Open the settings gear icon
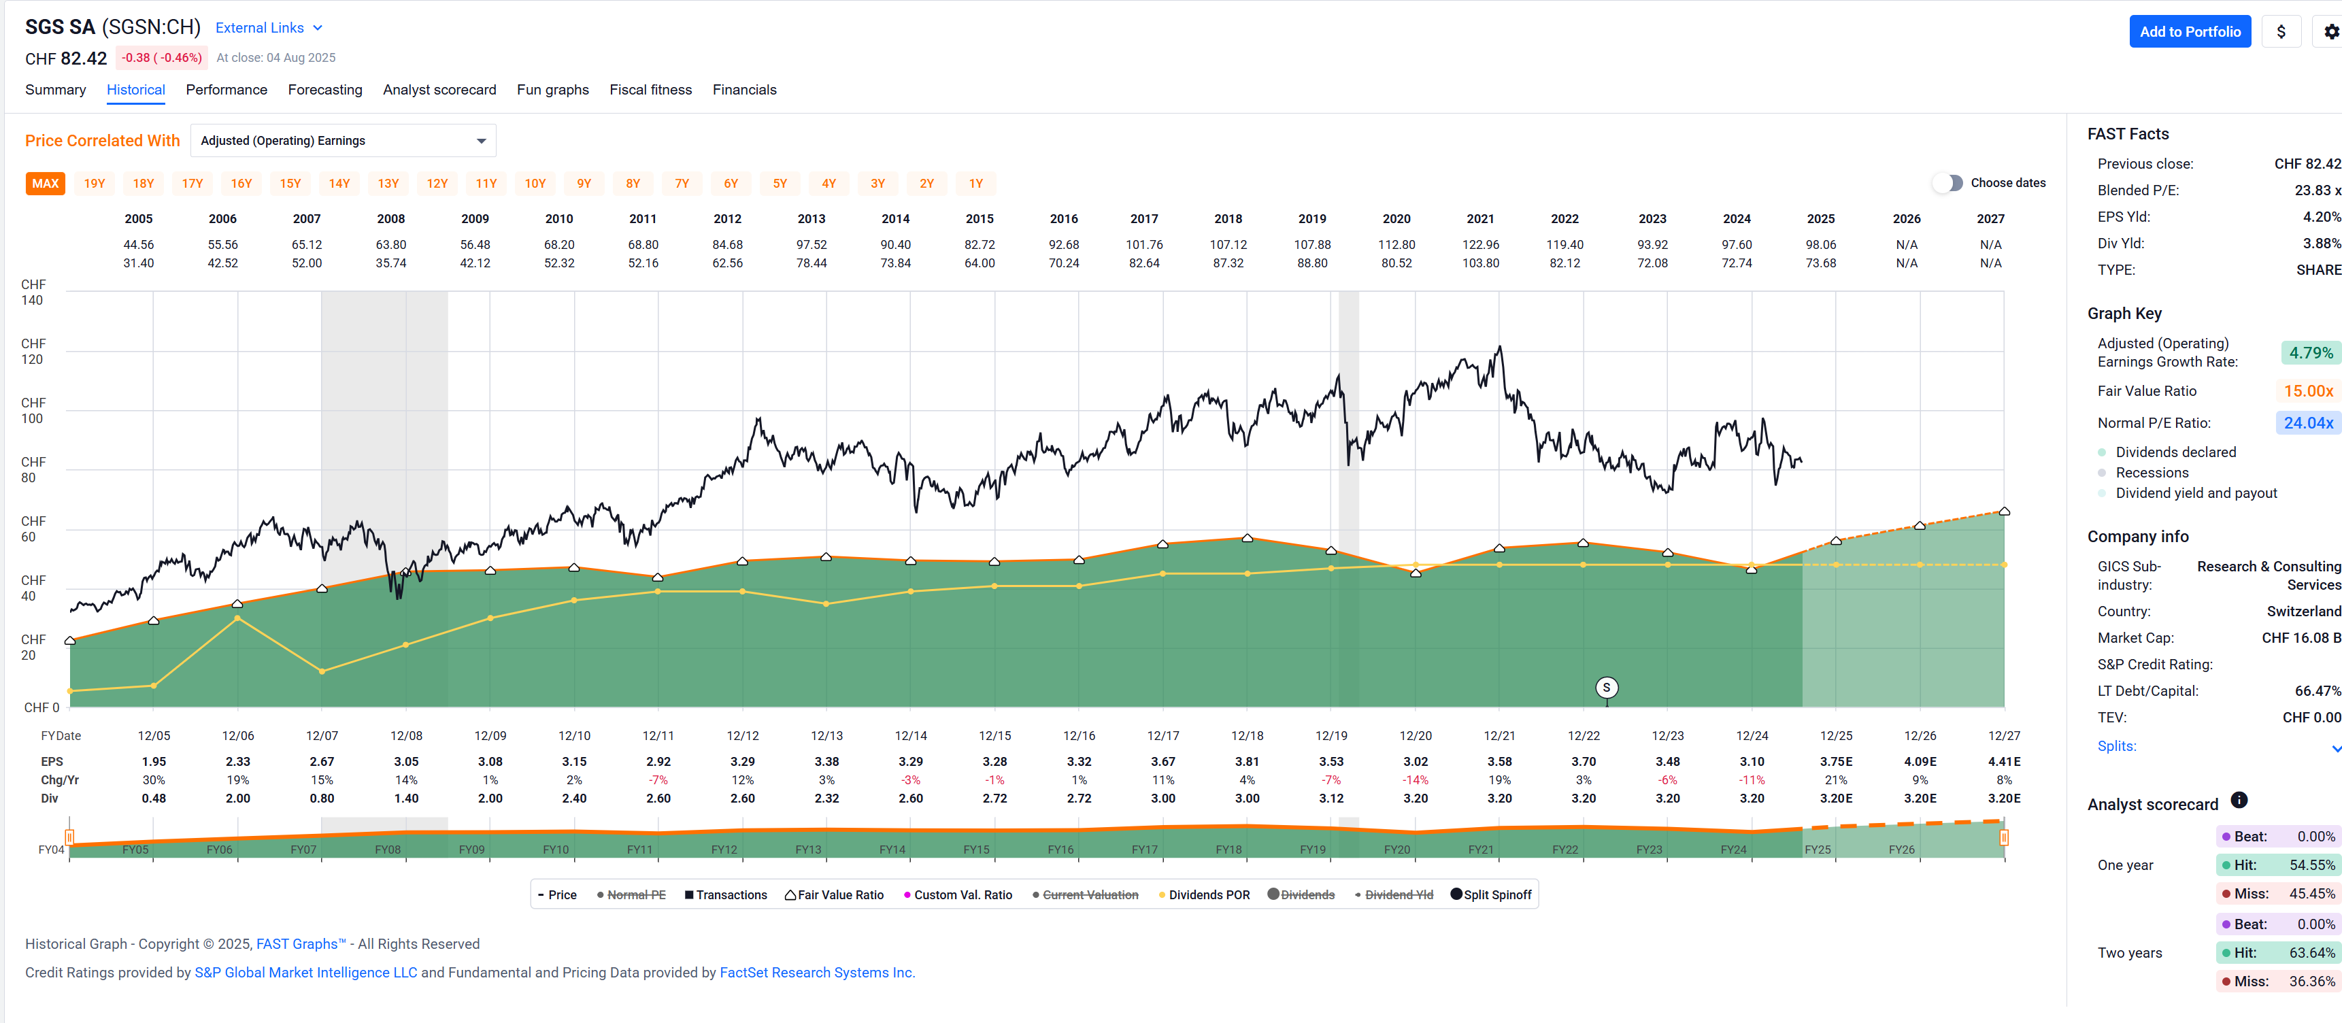The height and width of the screenshot is (1023, 2342). click(x=2330, y=32)
